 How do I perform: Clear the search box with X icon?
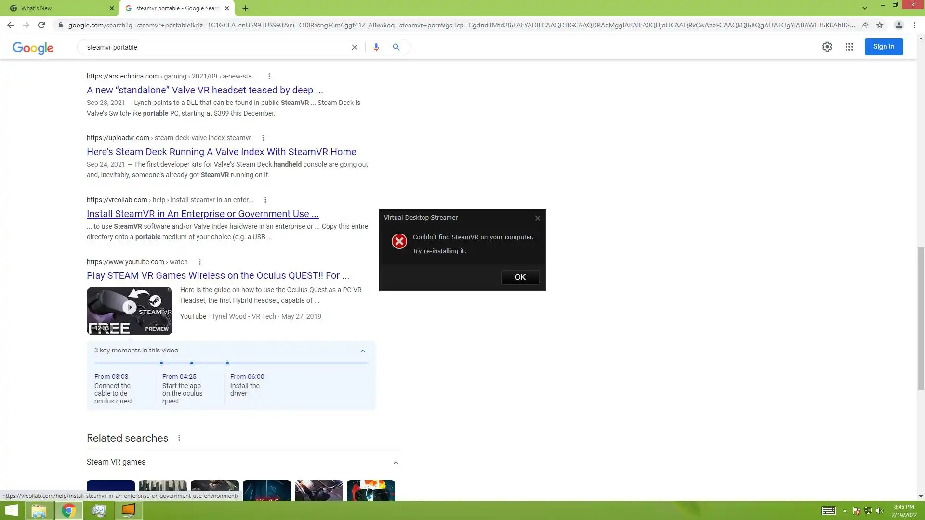point(355,47)
